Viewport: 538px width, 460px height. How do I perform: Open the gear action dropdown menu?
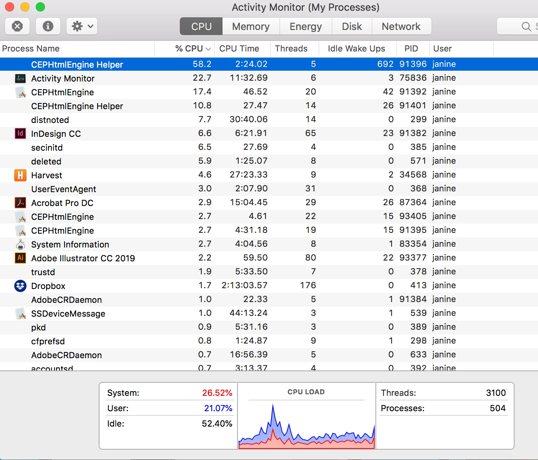[82, 26]
